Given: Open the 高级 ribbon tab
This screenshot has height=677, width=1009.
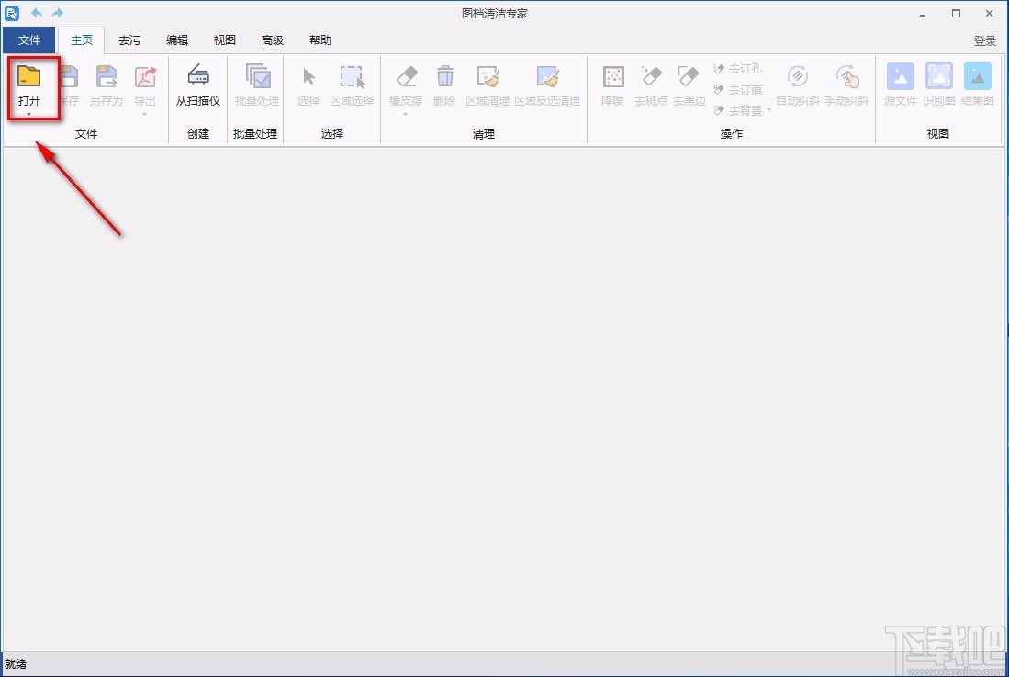Looking at the screenshot, I should [x=272, y=39].
